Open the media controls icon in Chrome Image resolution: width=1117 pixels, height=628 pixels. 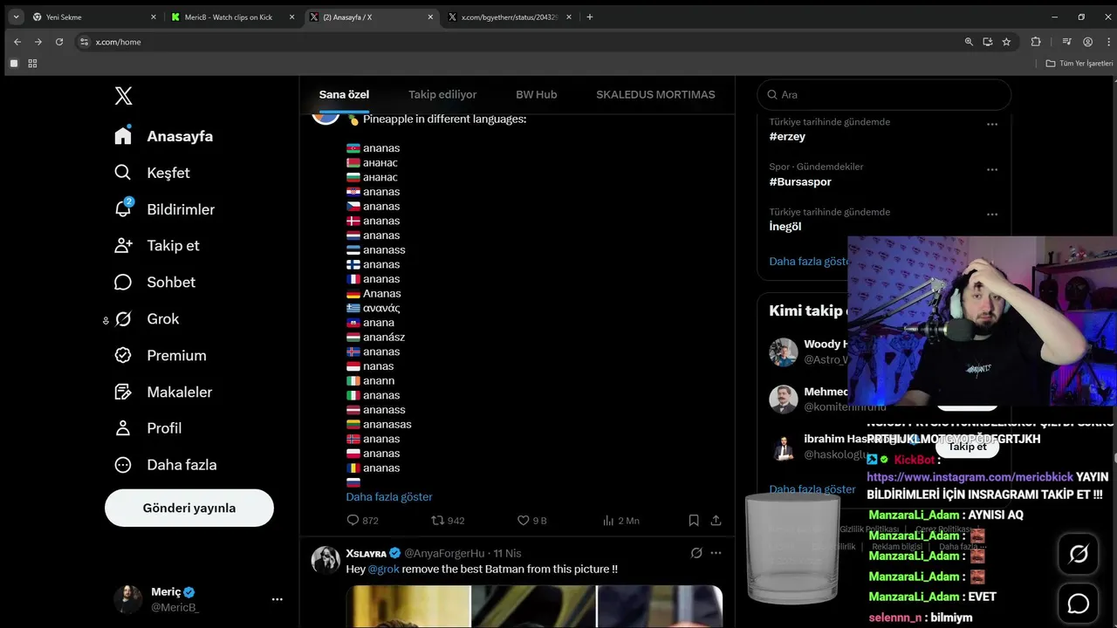tap(1066, 42)
